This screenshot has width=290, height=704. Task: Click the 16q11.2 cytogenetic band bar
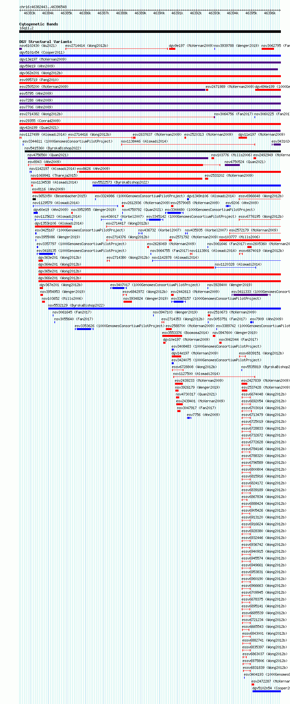point(150,32)
